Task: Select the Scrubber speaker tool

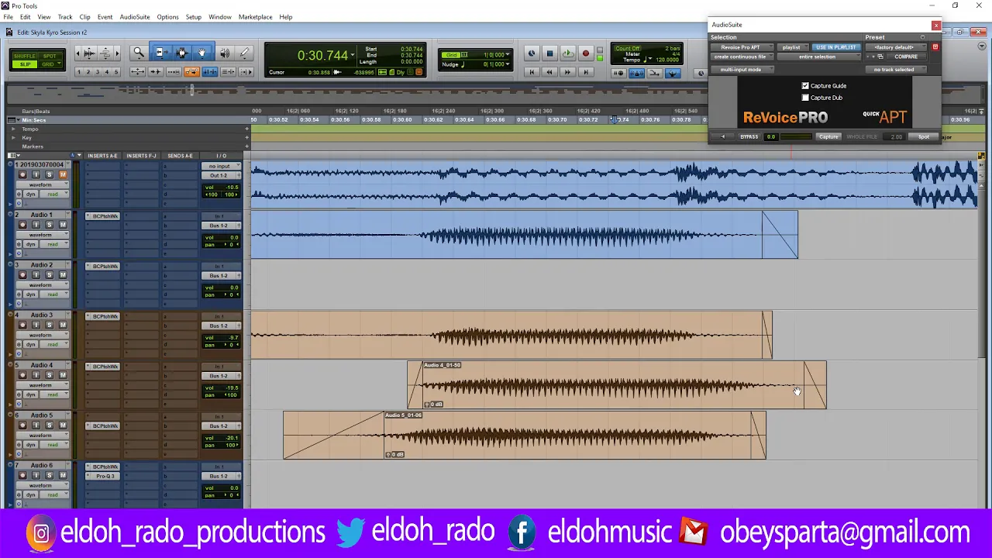Action: click(225, 53)
